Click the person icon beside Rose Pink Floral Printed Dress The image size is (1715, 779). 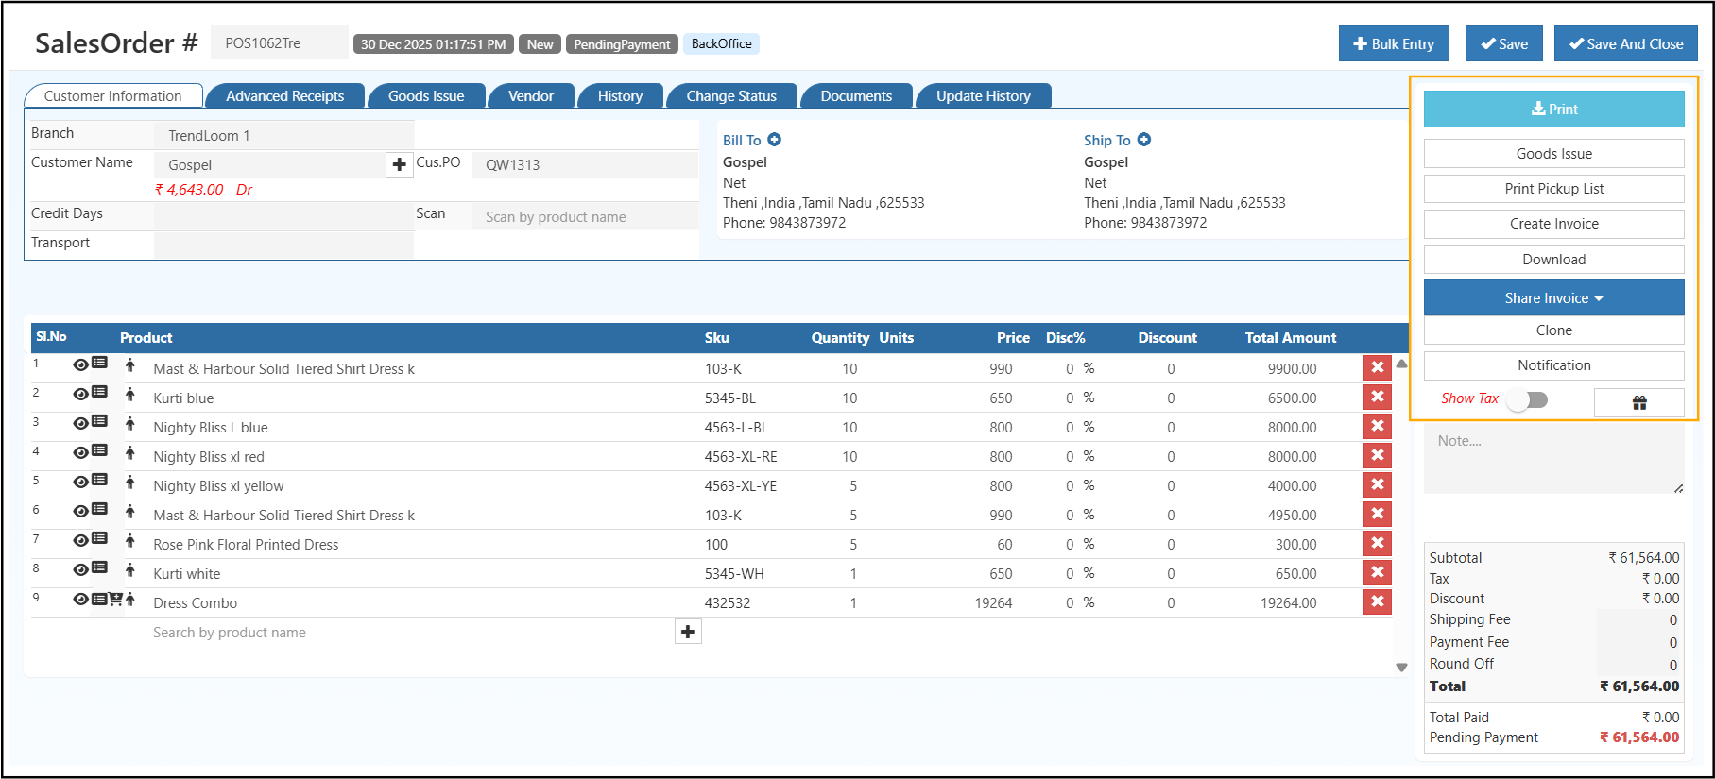click(130, 541)
